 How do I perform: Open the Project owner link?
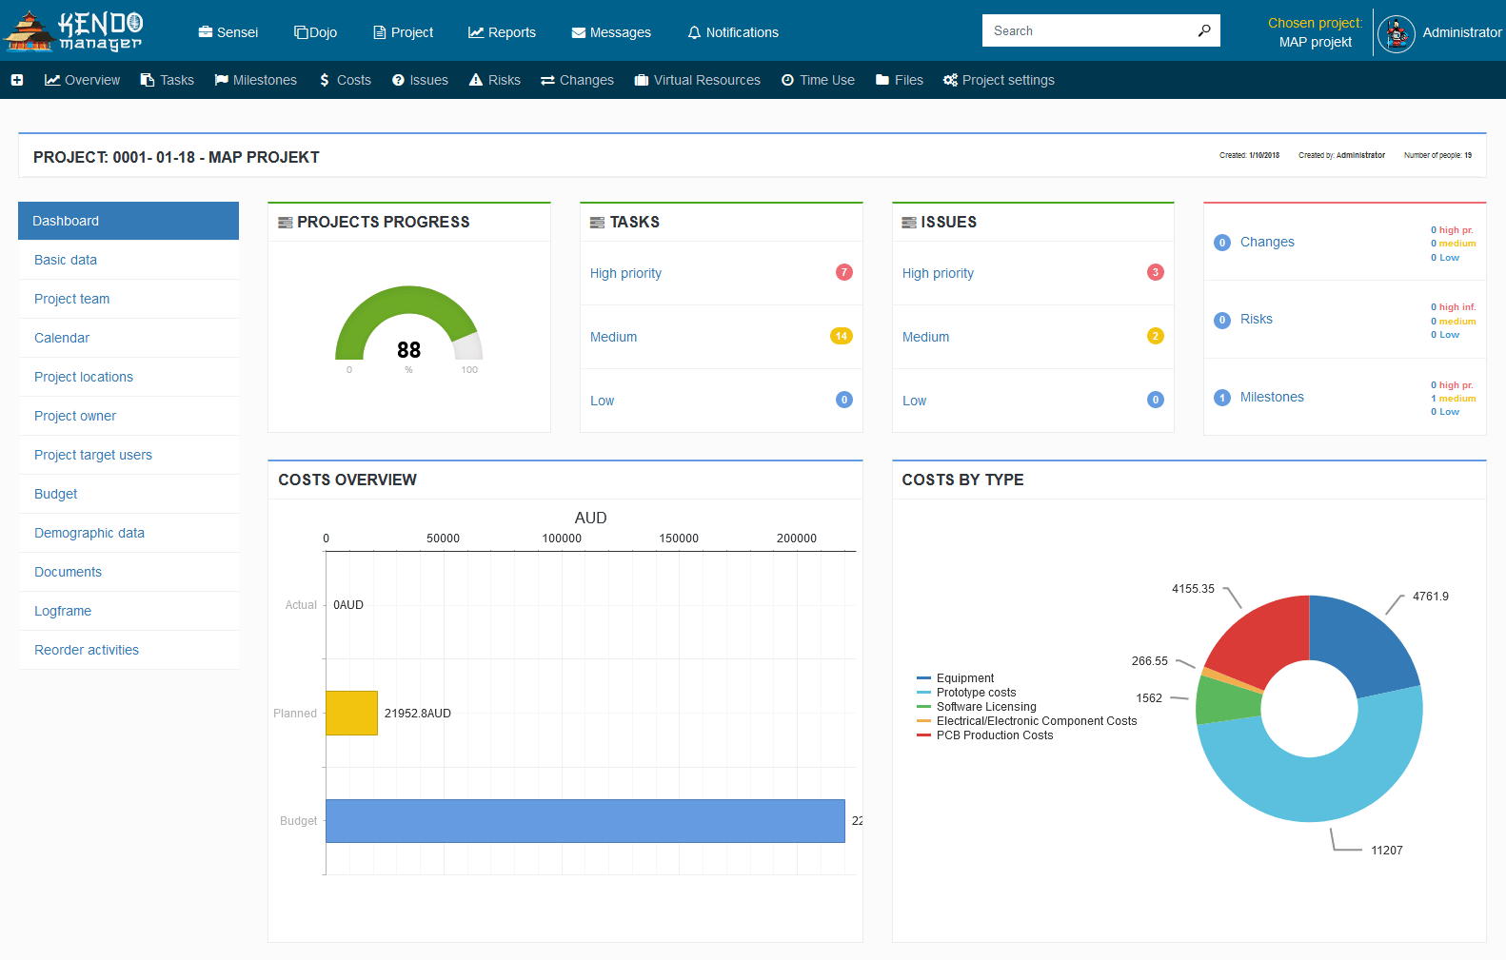129,416
